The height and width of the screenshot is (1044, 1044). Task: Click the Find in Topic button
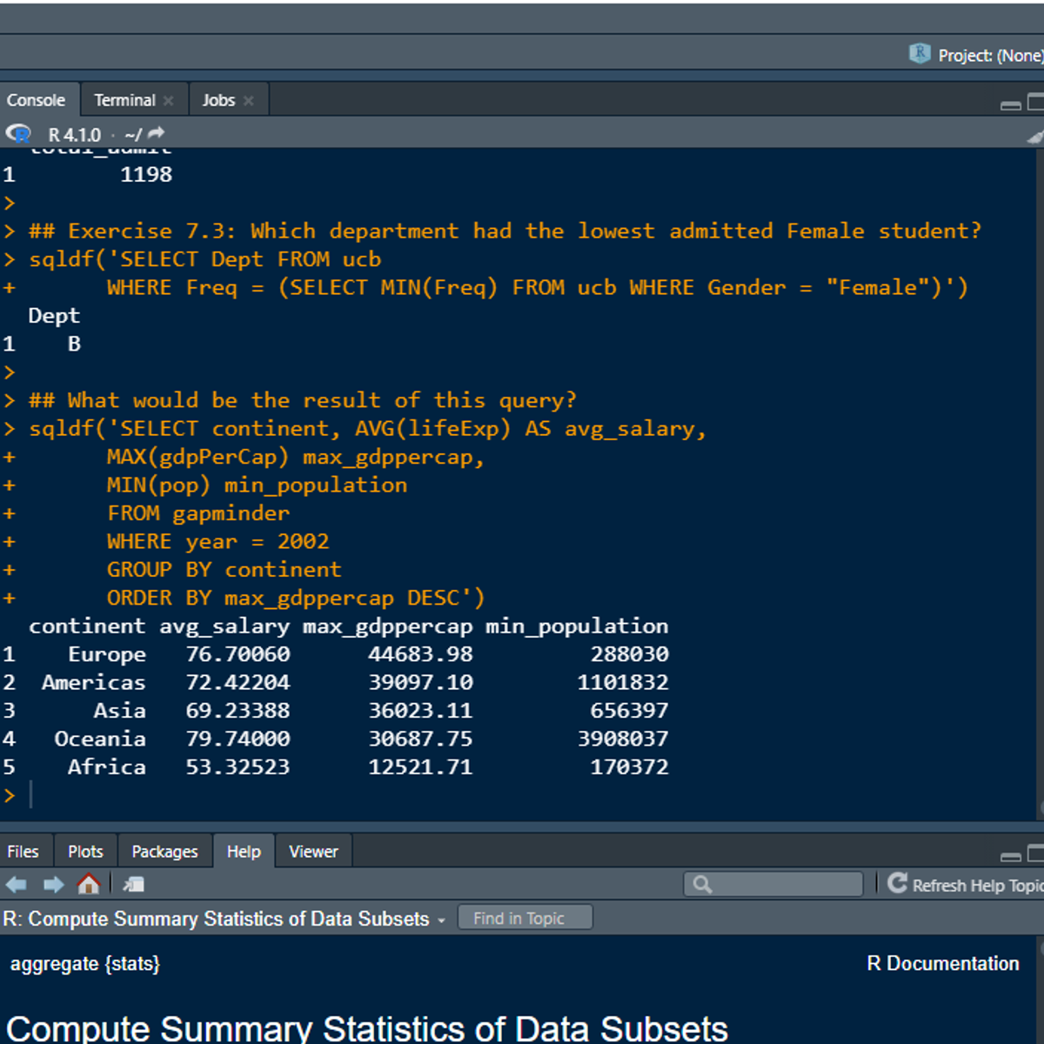point(525,916)
